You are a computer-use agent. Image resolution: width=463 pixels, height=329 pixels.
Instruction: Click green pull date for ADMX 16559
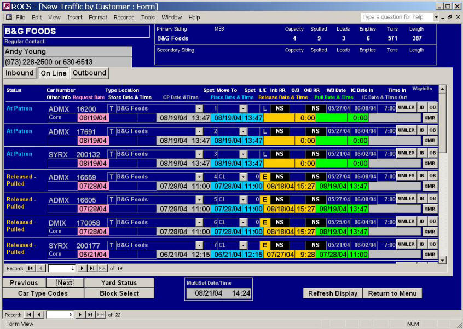[x=332, y=186]
